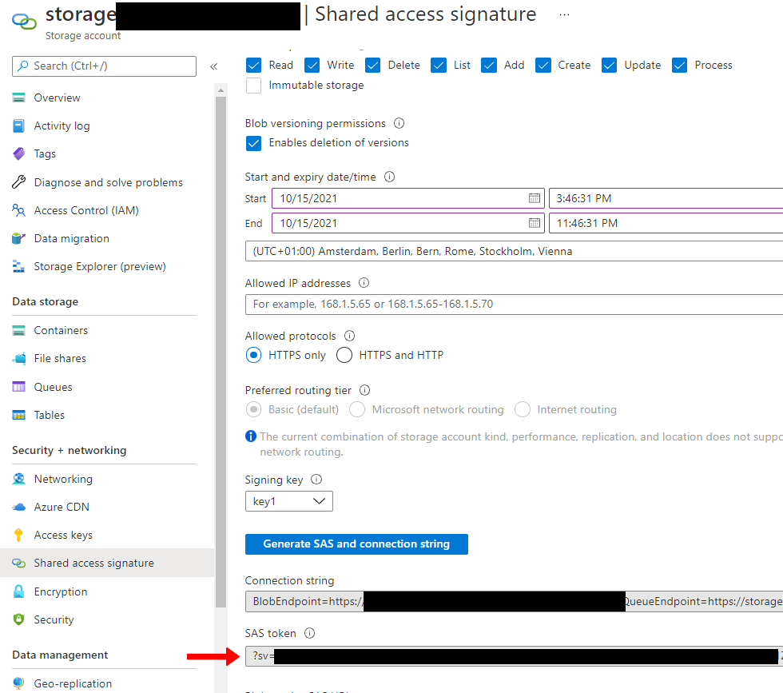This screenshot has width=783, height=693.
Task: Click the Access Control (IAM) people icon
Action: click(x=18, y=210)
